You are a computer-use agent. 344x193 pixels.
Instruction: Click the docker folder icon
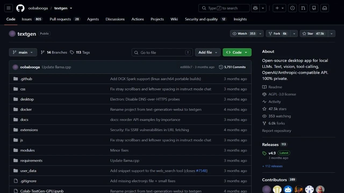tap(16, 109)
